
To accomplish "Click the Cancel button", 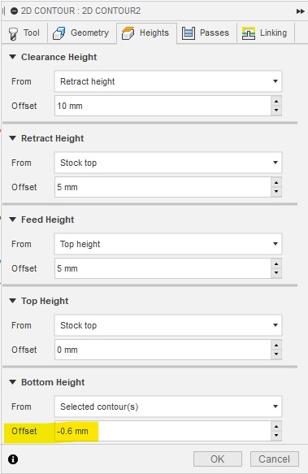I will click(274, 459).
